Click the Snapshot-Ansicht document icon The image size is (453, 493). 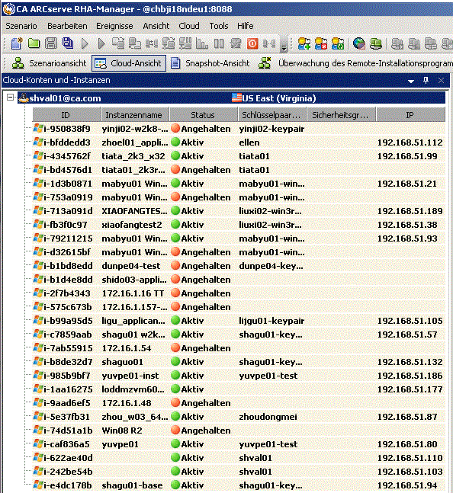(175, 63)
